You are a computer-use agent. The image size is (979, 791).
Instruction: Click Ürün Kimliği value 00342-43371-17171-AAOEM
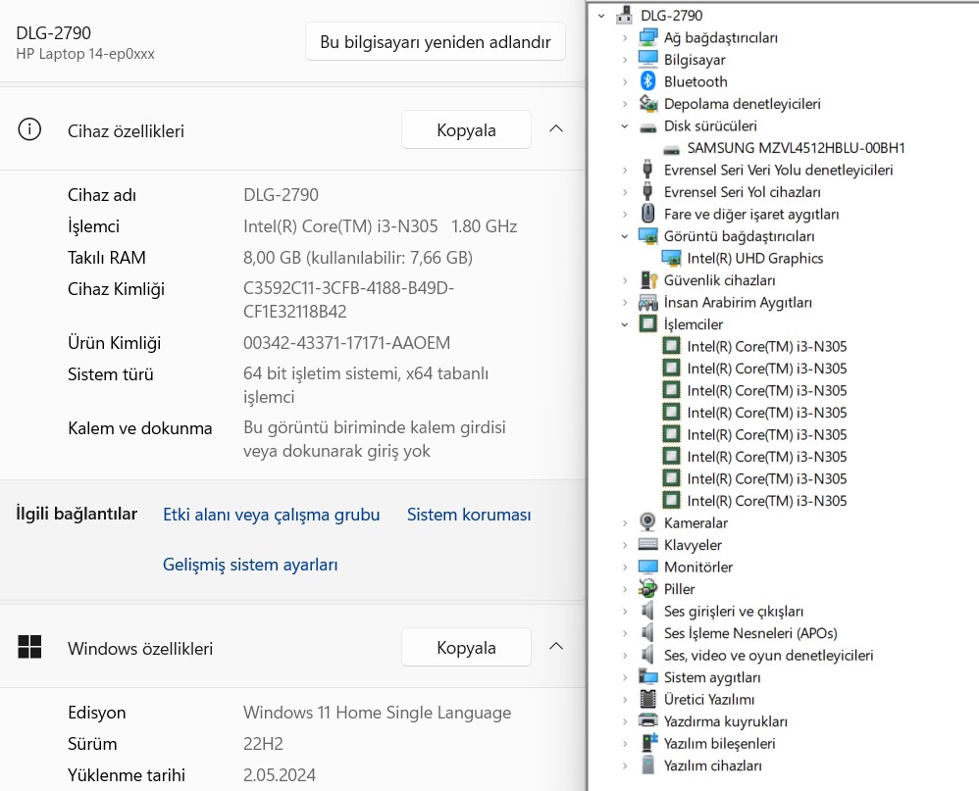click(346, 342)
